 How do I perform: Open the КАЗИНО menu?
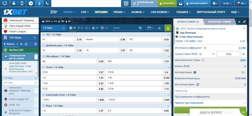tap(138, 12)
